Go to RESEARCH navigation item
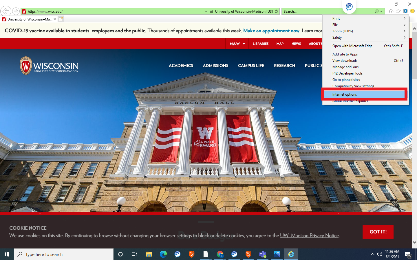417x260 pixels. [285, 66]
